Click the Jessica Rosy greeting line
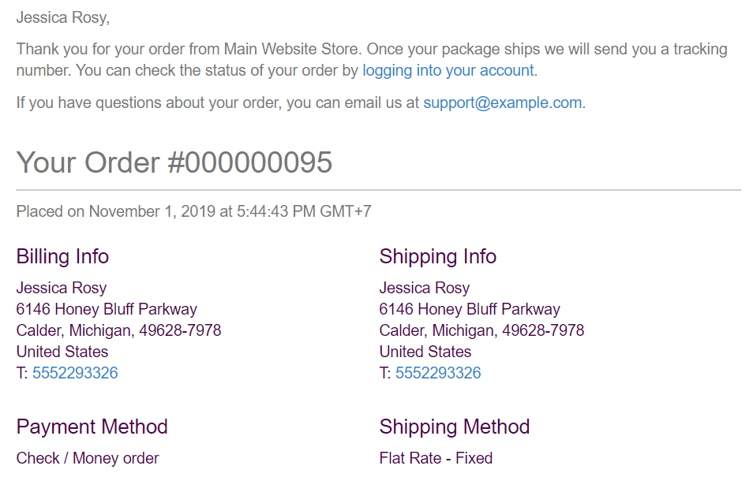This screenshot has width=753, height=477. (x=63, y=18)
